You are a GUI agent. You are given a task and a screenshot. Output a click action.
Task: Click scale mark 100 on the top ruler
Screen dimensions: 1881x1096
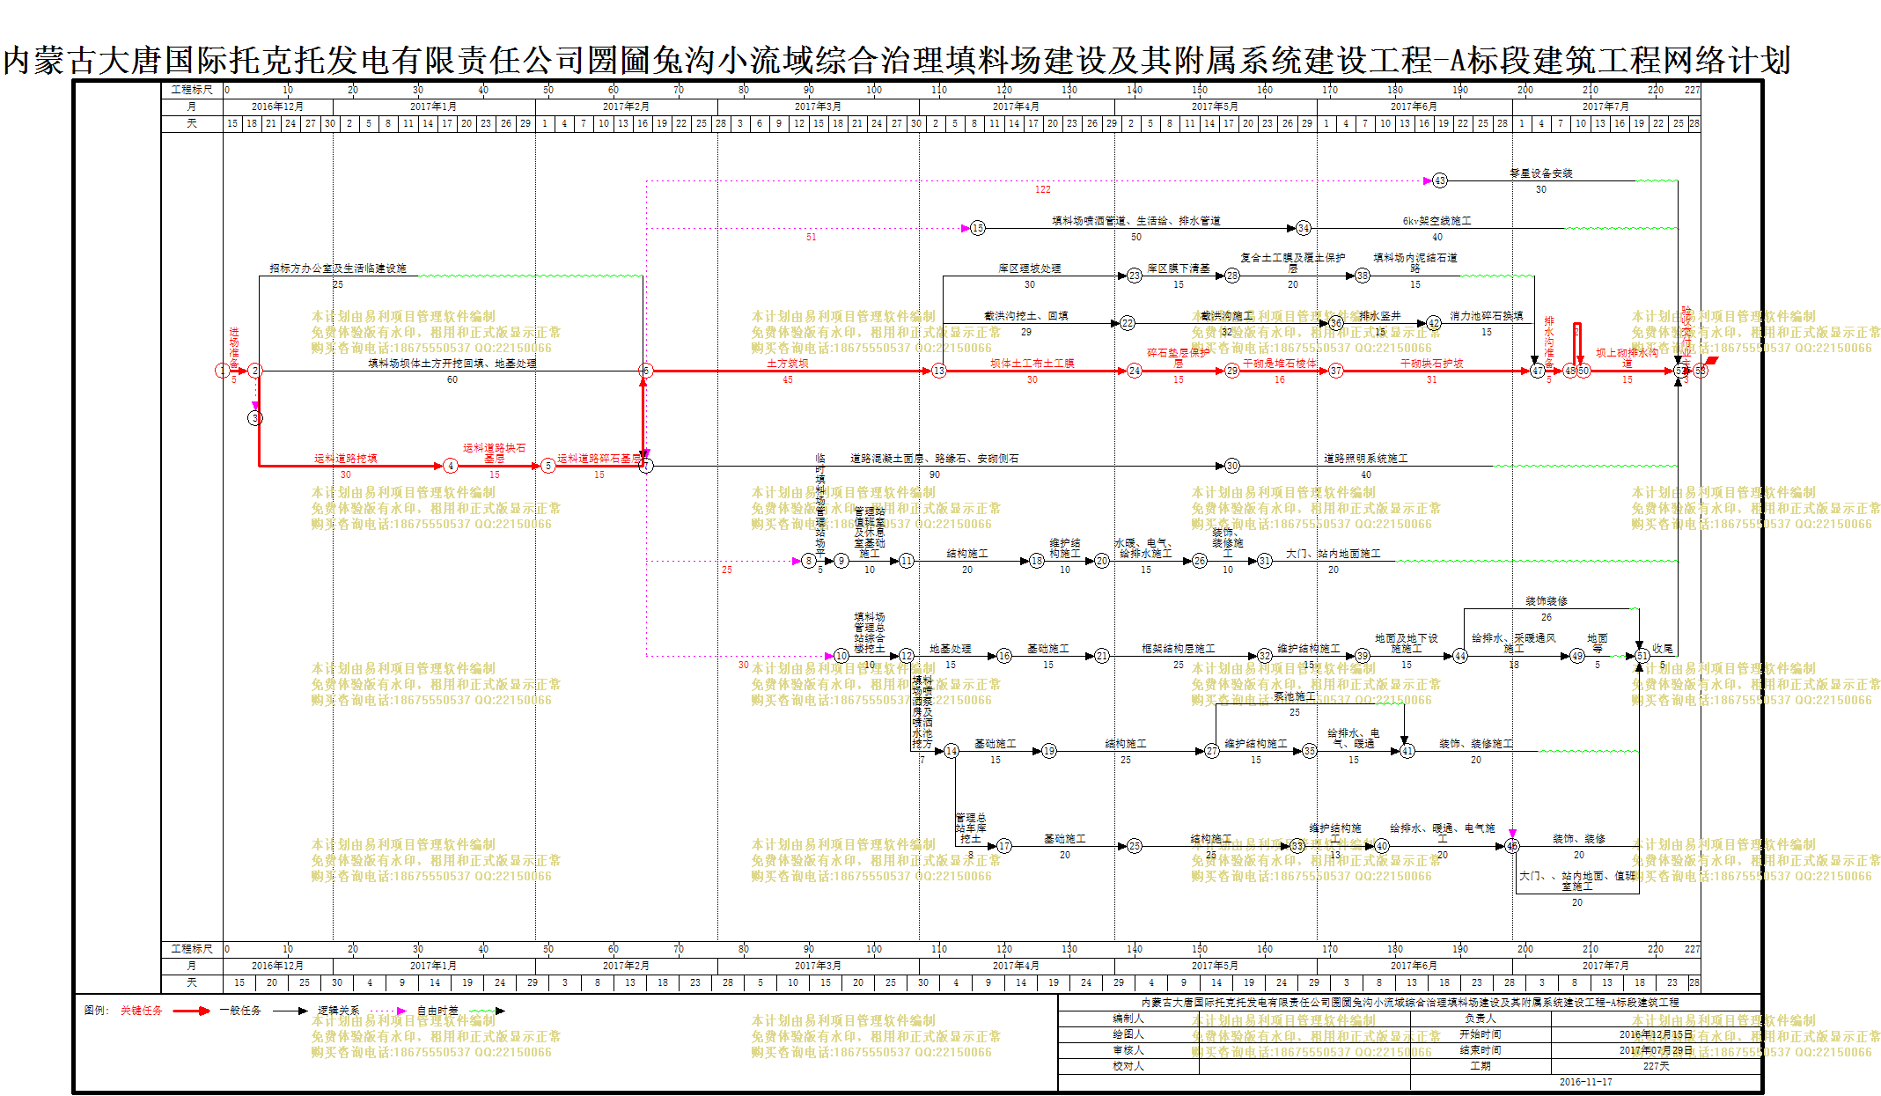[x=873, y=90]
